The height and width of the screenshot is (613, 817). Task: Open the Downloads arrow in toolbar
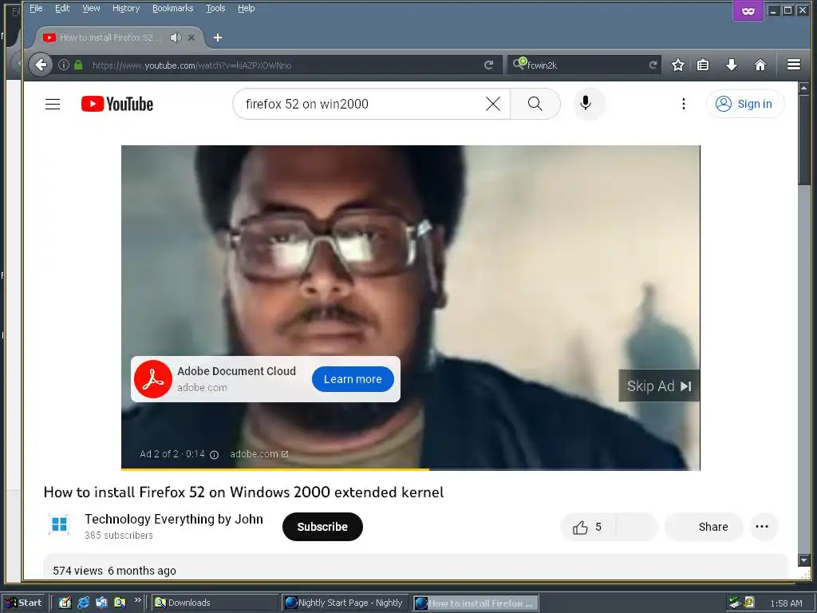pyautogui.click(x=732, y=65)
